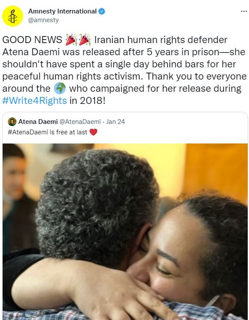Visit the @amnesty handle
Image resolution: width=249 pixels, height=320 pixels.
click(43, 20)
